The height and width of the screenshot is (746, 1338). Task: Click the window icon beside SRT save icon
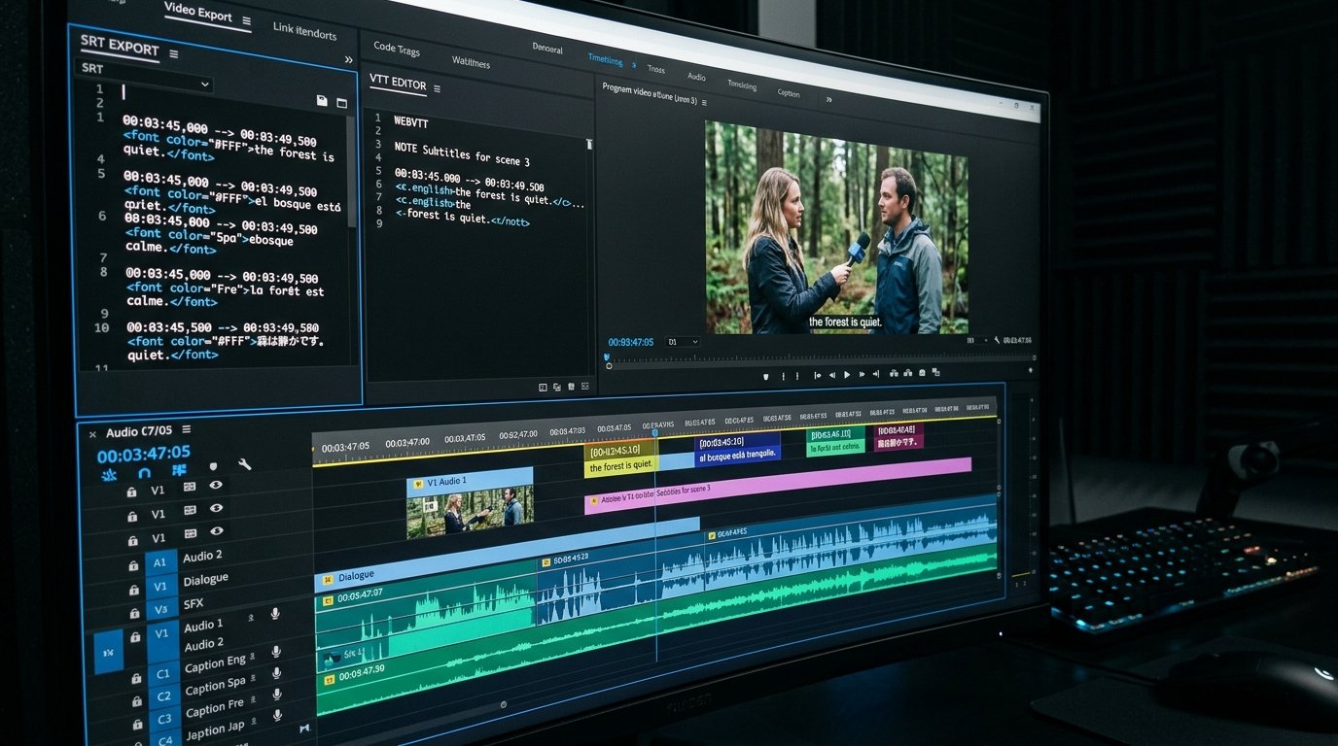point(341,102)
